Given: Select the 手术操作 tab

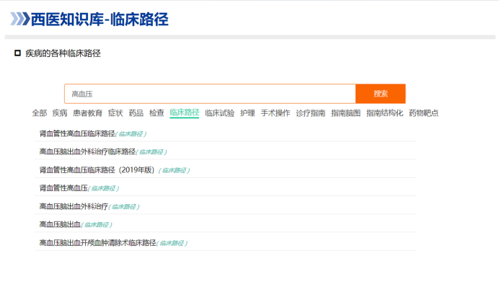Looking at the screenshot, I should click(x=275, y=113).
